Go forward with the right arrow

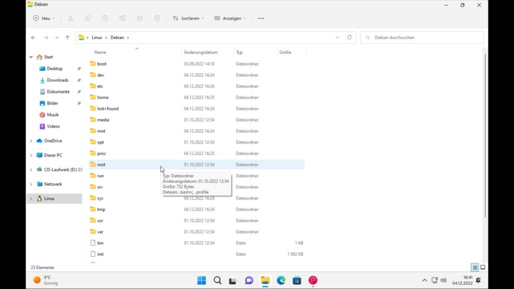46,37
